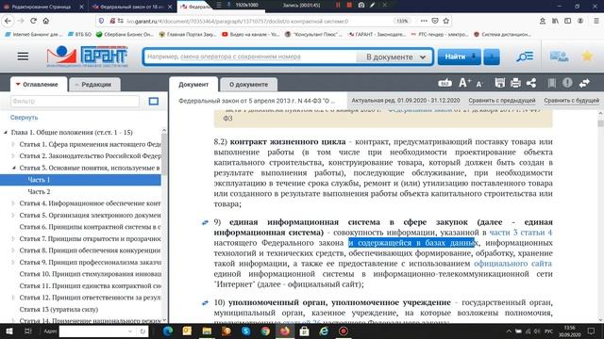
Task: Open the Firefox application menu
Action: [596, 21]
